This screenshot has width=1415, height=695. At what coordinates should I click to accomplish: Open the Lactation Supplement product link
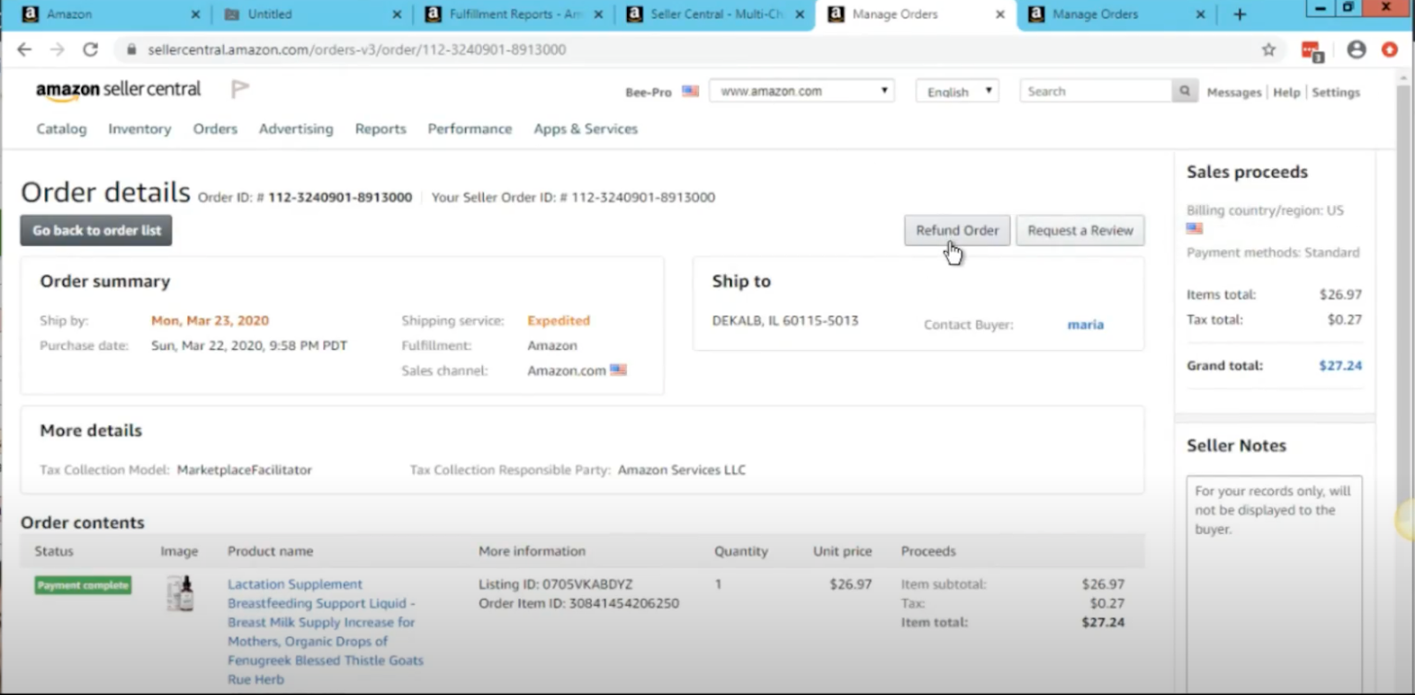point(325,631)
